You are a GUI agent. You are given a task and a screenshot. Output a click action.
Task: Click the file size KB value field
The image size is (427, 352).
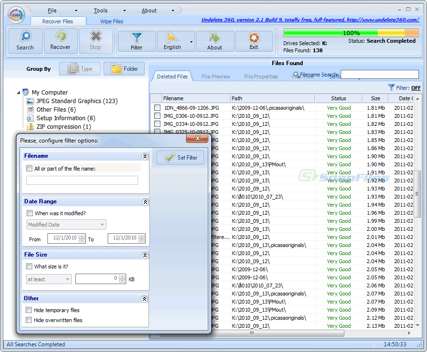pyautogui.click(x=97, y=279)
